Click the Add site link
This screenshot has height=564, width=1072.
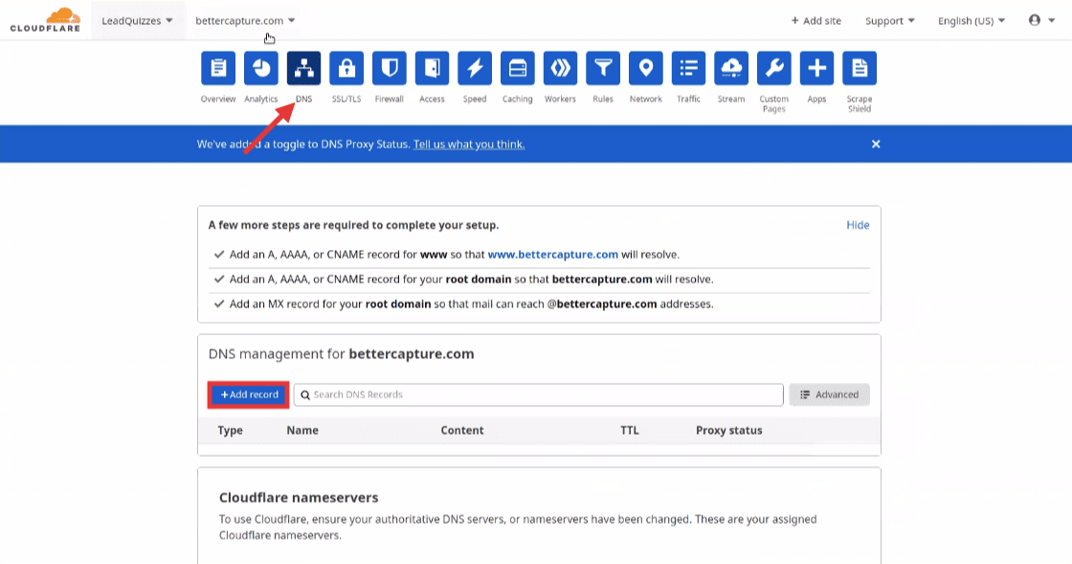[816, 21]
